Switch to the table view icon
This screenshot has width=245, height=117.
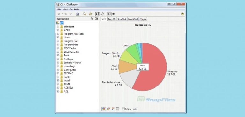[117, 109]
